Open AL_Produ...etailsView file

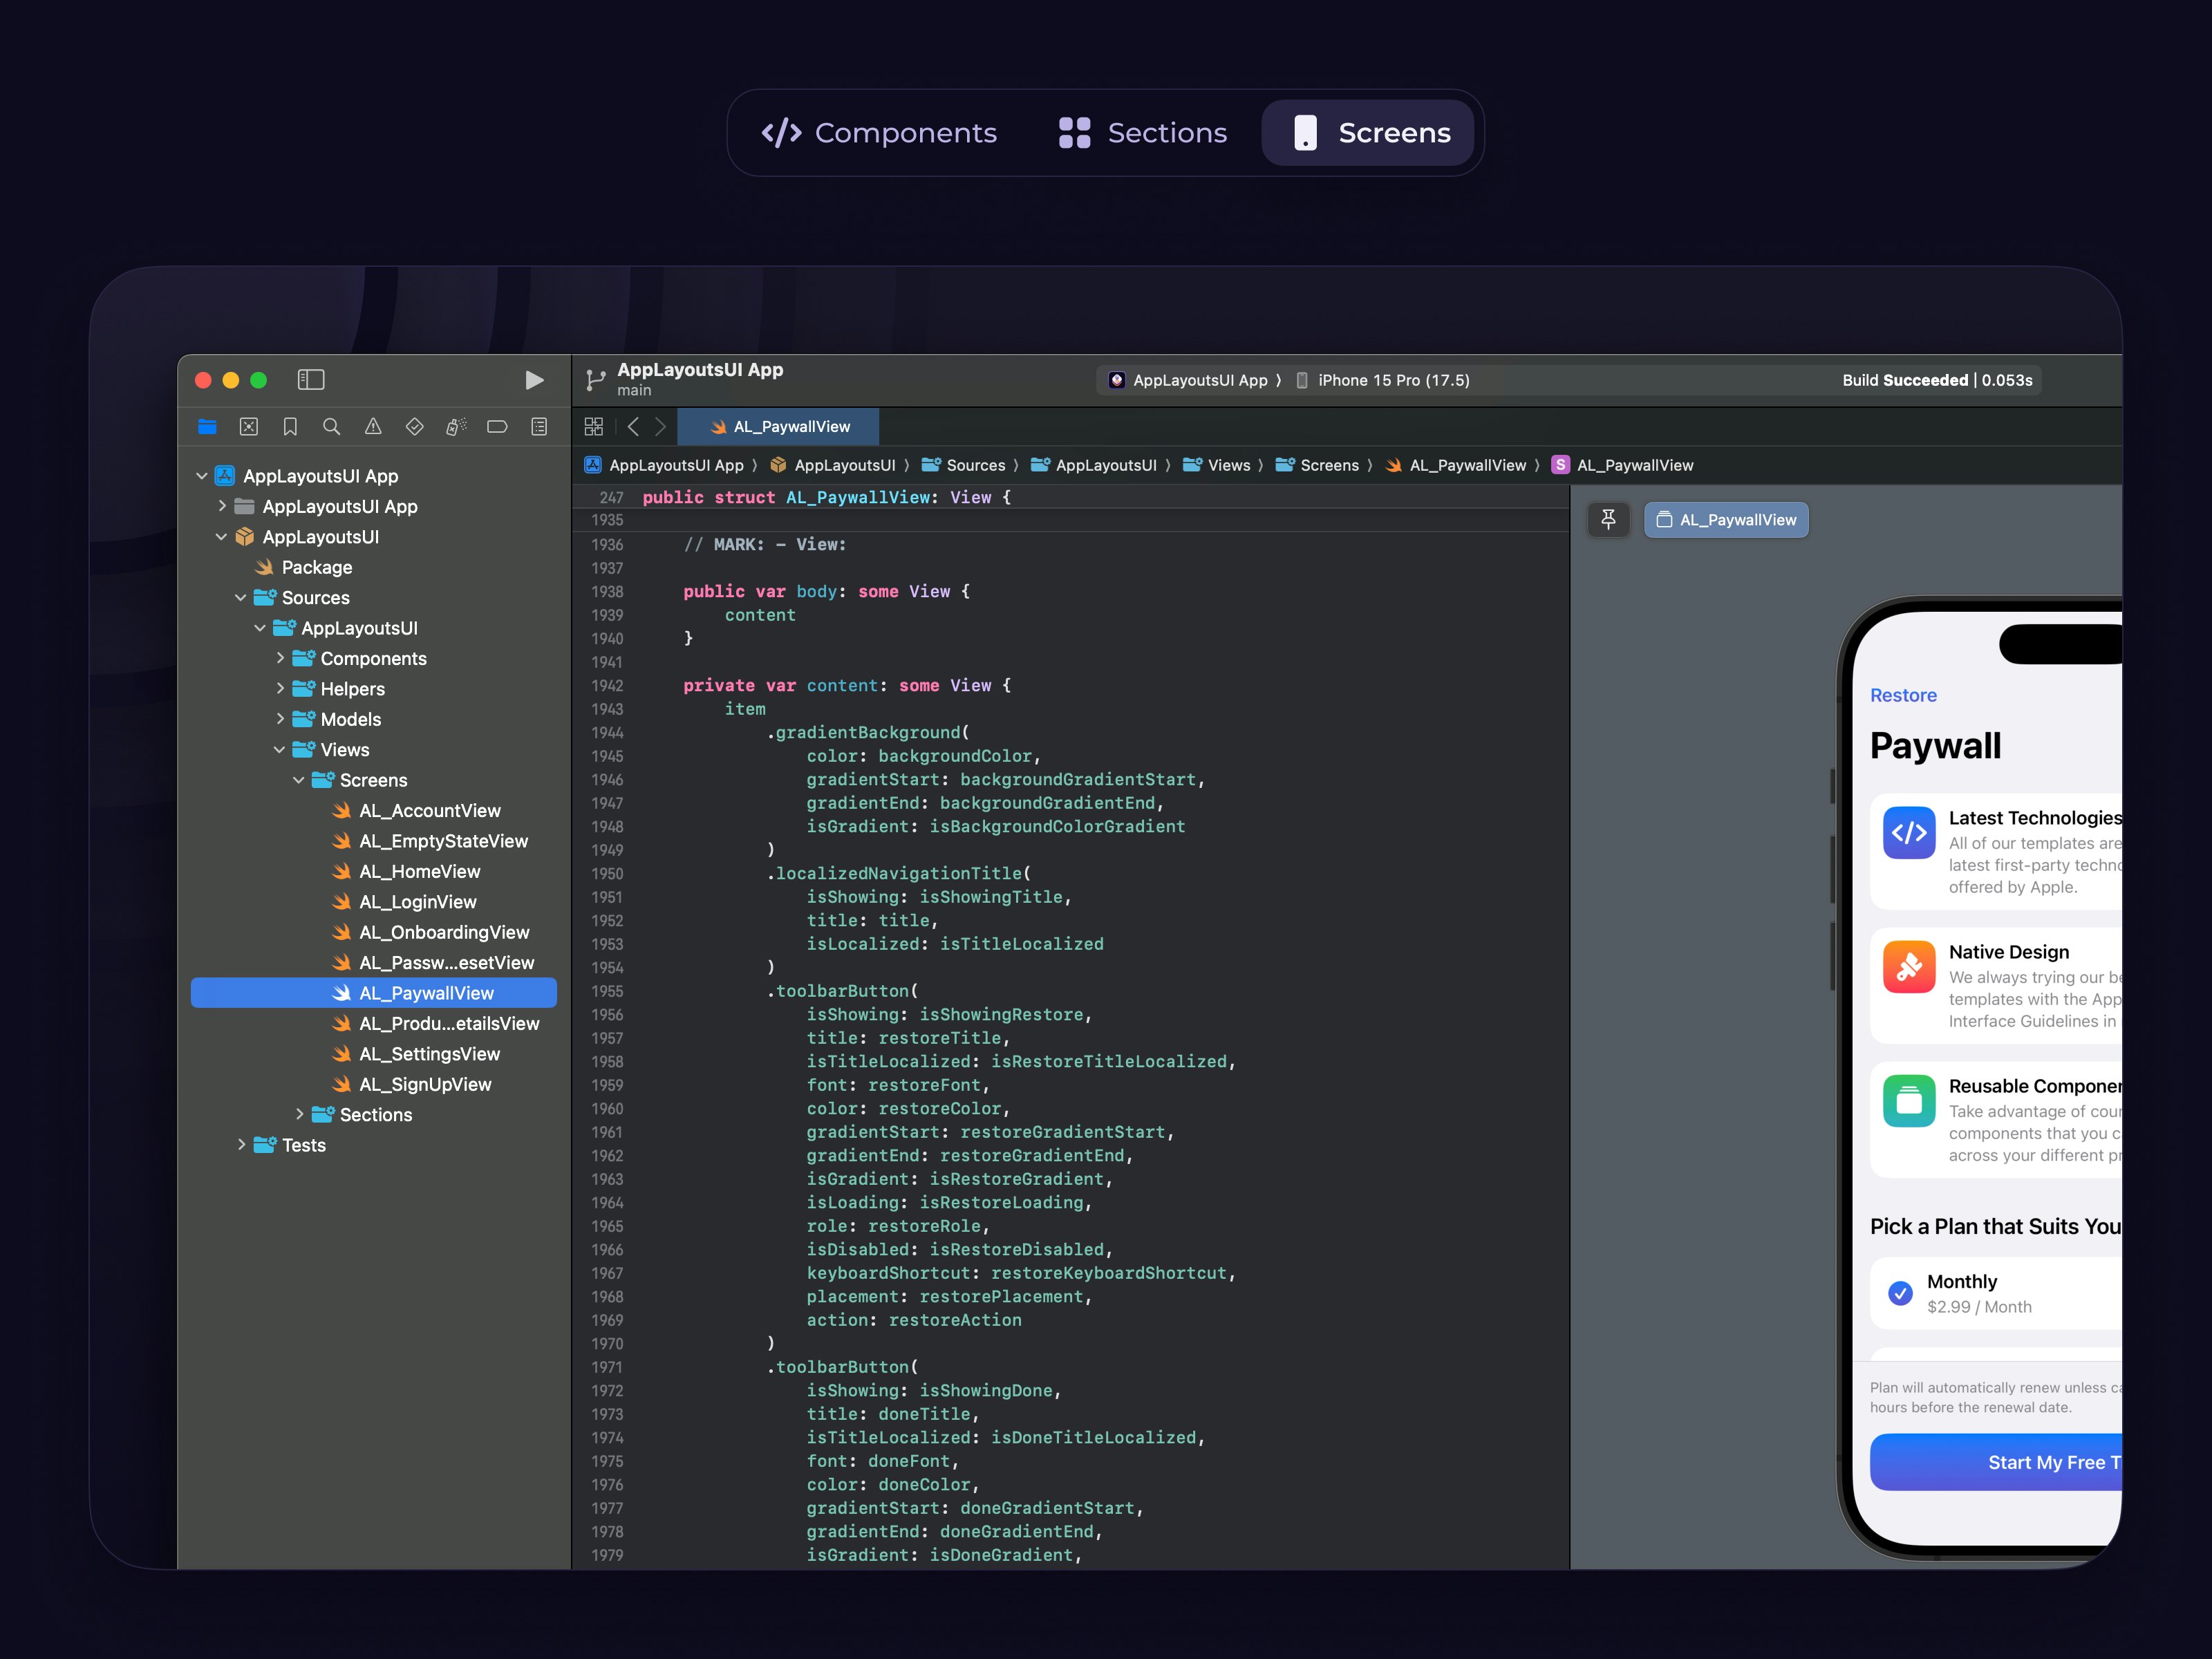coord(373,1024)
